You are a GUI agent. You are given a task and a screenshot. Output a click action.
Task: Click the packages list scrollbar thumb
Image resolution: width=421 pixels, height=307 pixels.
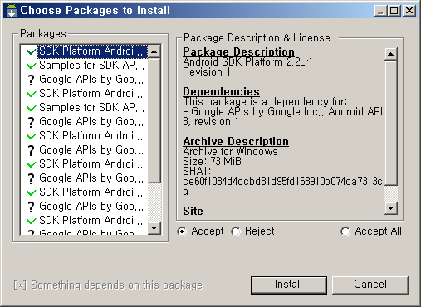154,120
